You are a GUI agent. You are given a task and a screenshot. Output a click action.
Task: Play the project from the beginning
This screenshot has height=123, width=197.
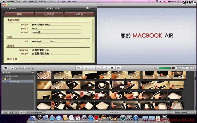click(92, 8)
